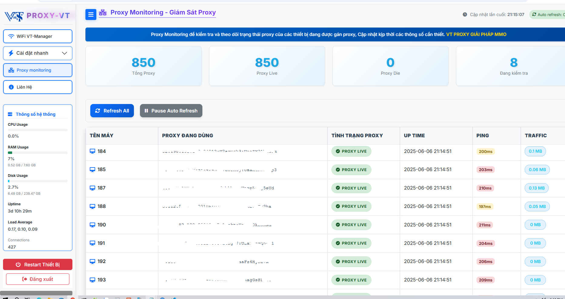Click the sitemap icon beside Proxy Monitoring heading
565x299 pixels.
[x=102, y=12]
